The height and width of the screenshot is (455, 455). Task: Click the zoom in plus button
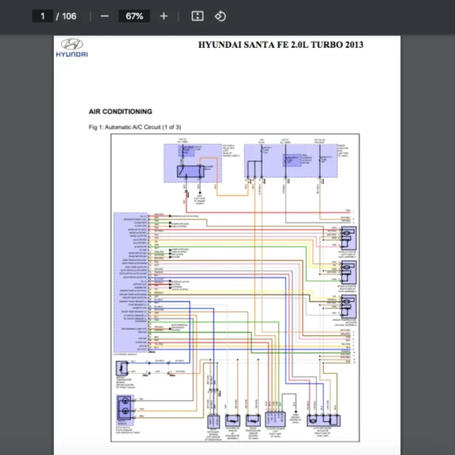point(164,16)
